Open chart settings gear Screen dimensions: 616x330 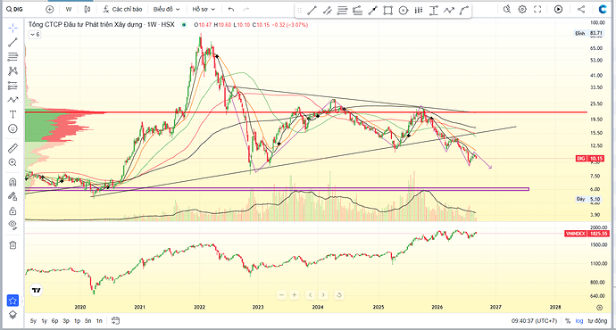tap(522, 9)
